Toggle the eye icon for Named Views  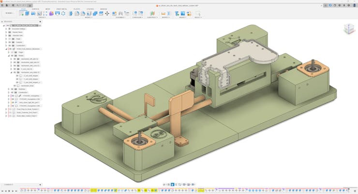click(10, 32)
